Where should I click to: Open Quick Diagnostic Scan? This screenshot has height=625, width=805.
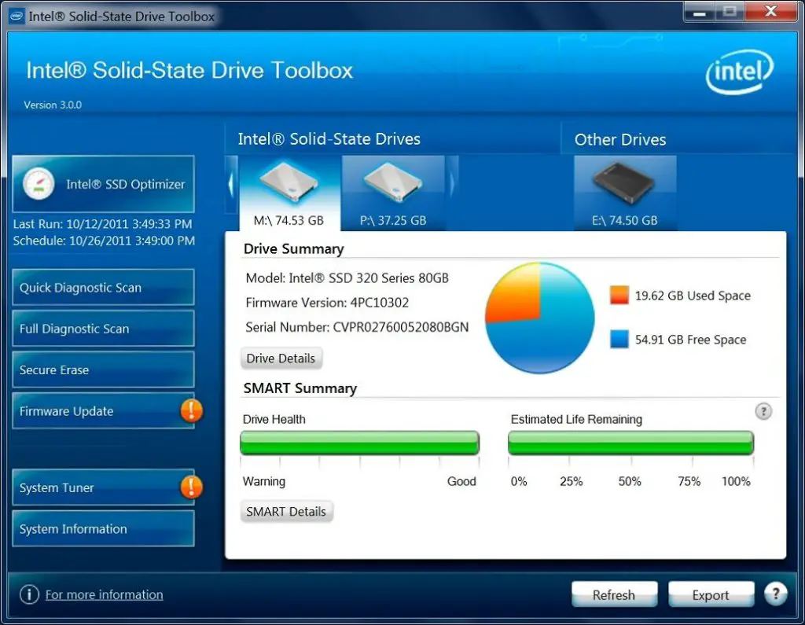click(103, 288)
